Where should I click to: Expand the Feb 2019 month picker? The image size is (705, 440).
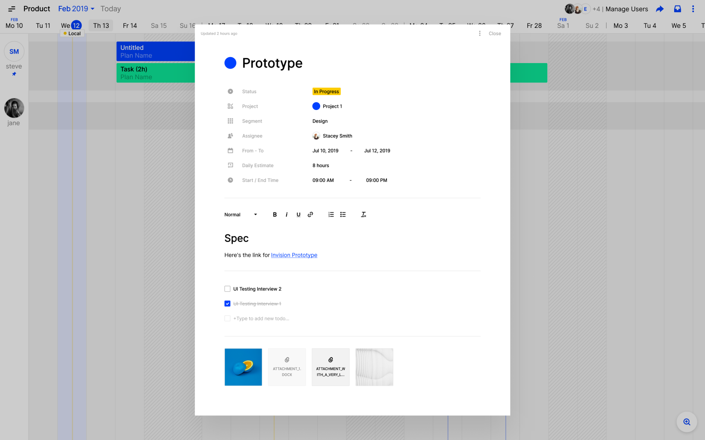click(x=76, y=9)
